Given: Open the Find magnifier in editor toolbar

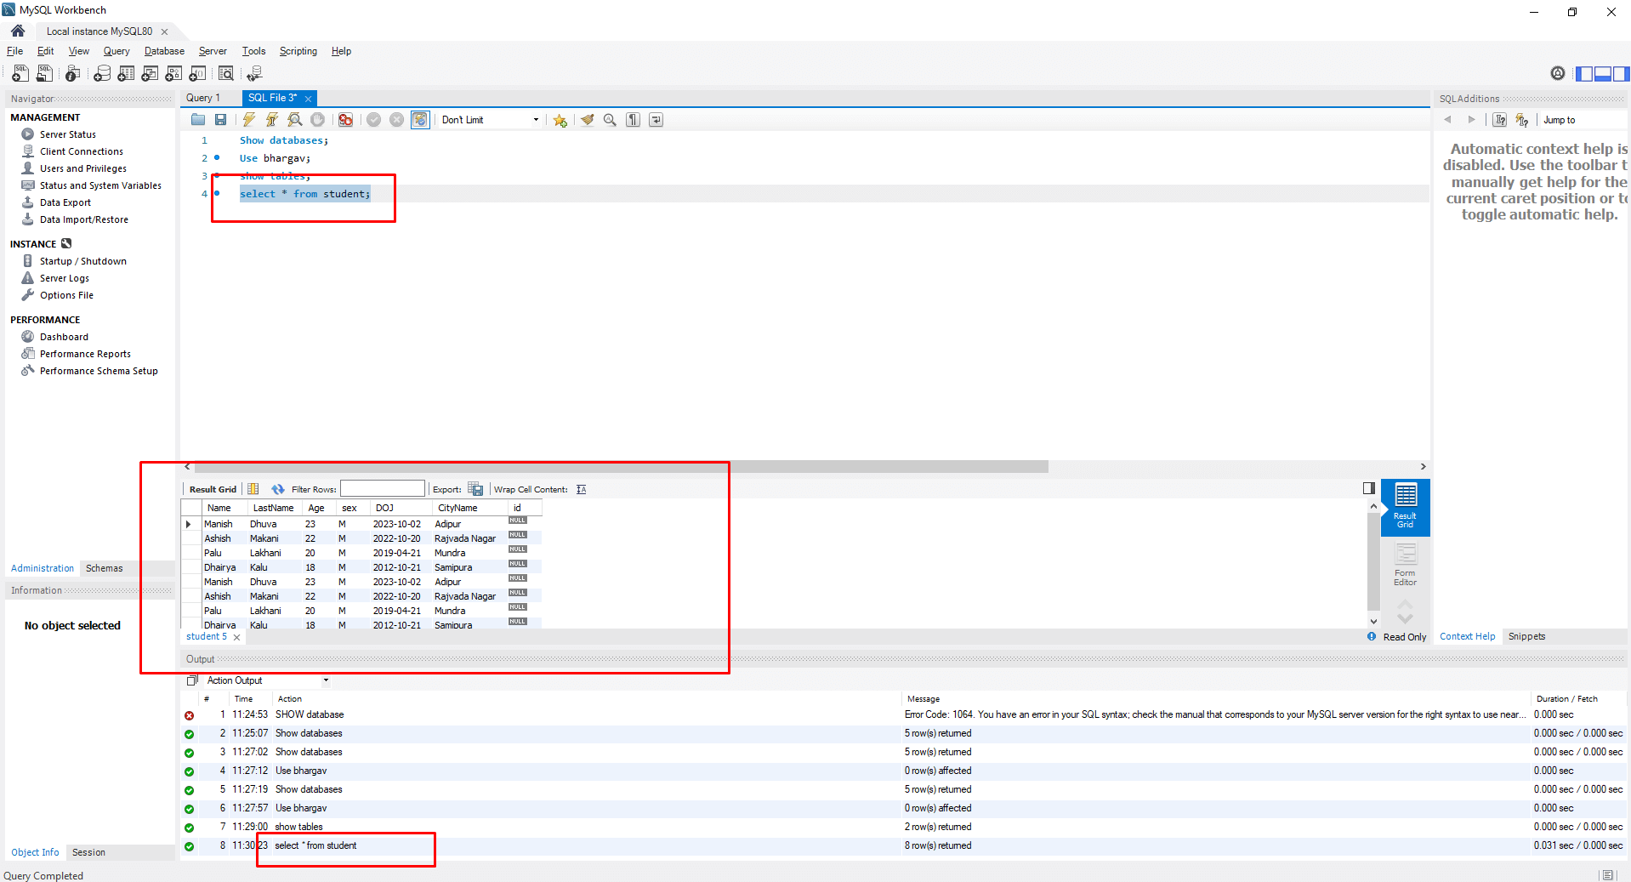Looking at the screenshot, I should point(610,120).
